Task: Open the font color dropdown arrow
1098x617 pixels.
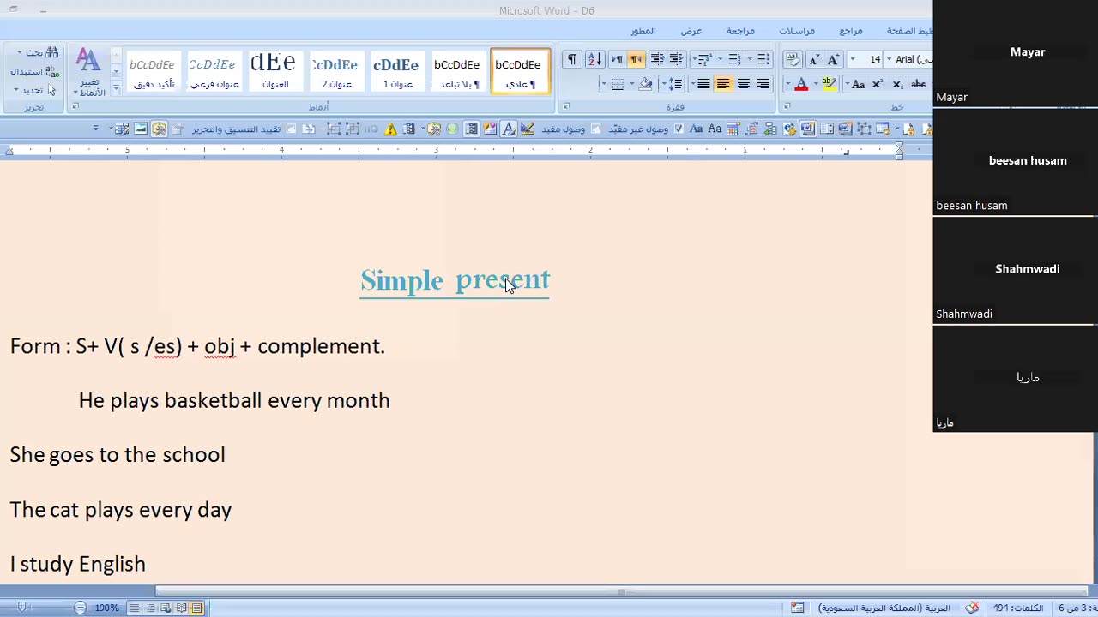Action: (788, 84)
